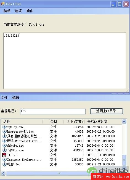Click the 返回上级目录 button

[107, 111]
